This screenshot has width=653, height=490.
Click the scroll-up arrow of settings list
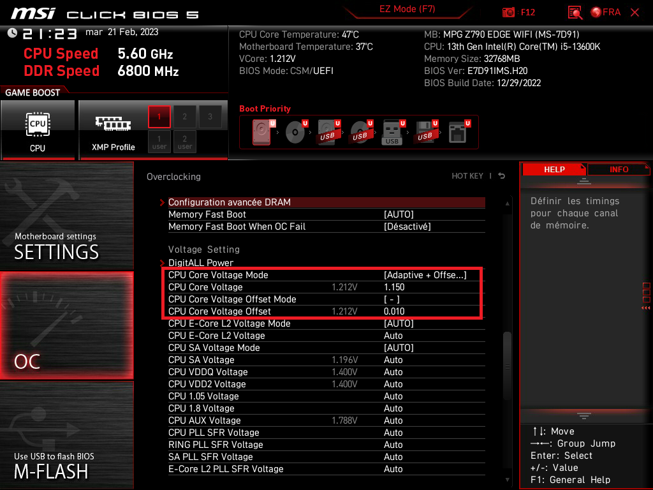coord(507,204)
